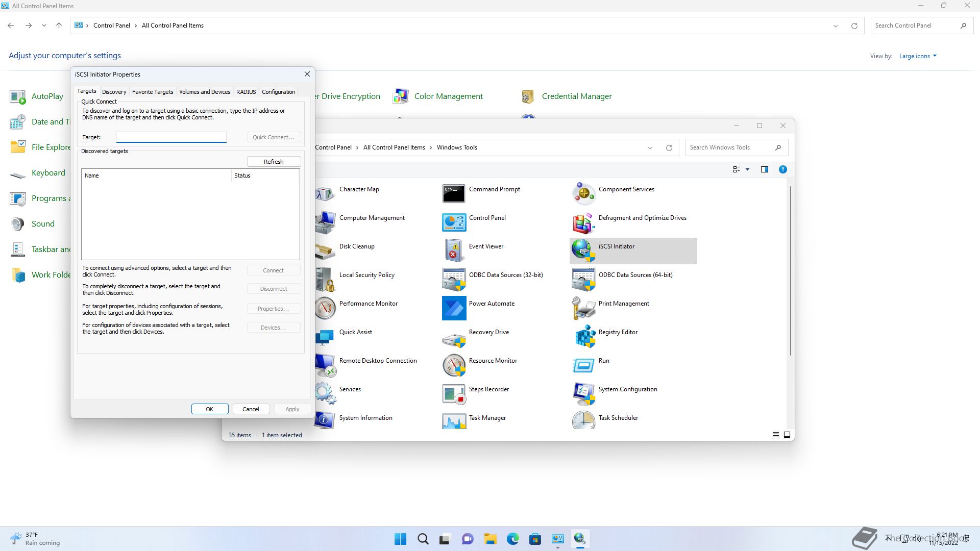Viewport: 980px width, 551px height.
Task: Open the weather widget on taskbar
Action: coord(35,539)
